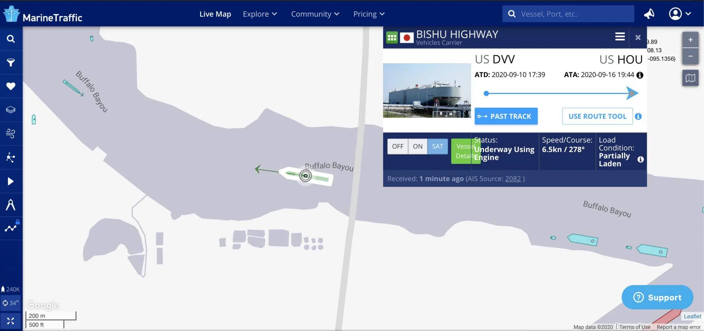Open the vessel panel hamburger menu
704x331 pixels.
click(620, 37)
